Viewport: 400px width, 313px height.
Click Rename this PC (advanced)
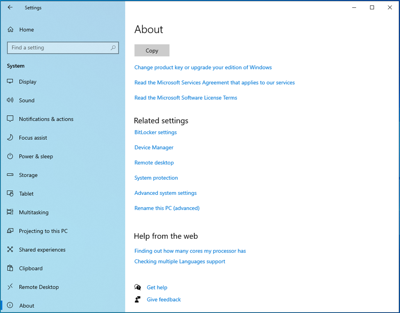coord(167,208)
